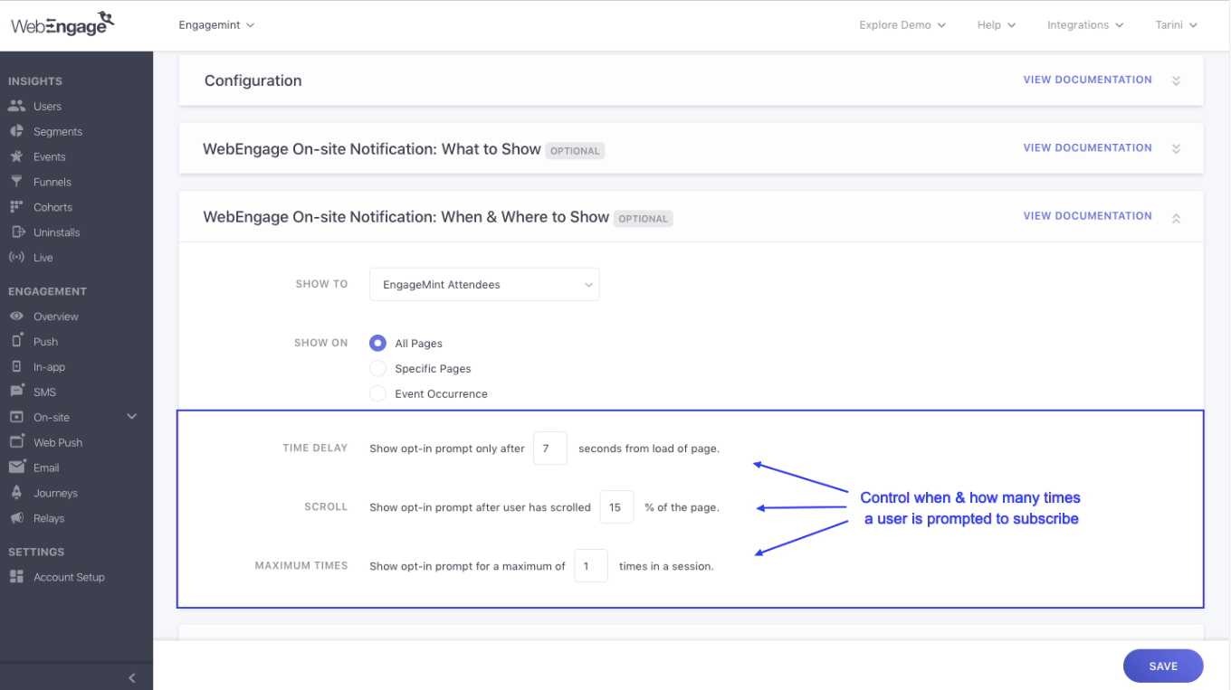1231x690 pixels.
Task: Click the maximum times field
Action: (x=591, y=566)
